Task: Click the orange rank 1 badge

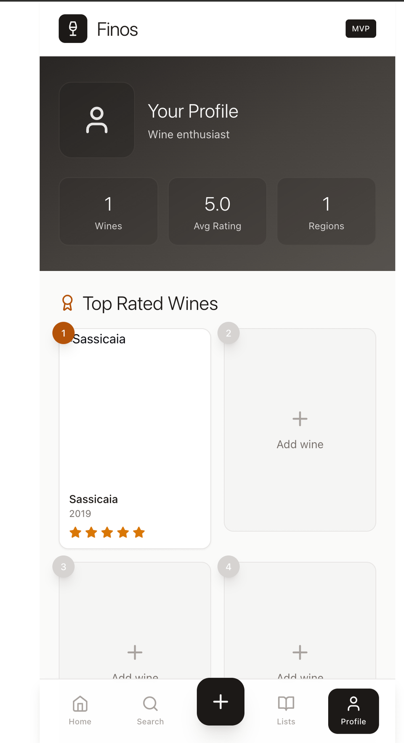Action: click(64, 333)
